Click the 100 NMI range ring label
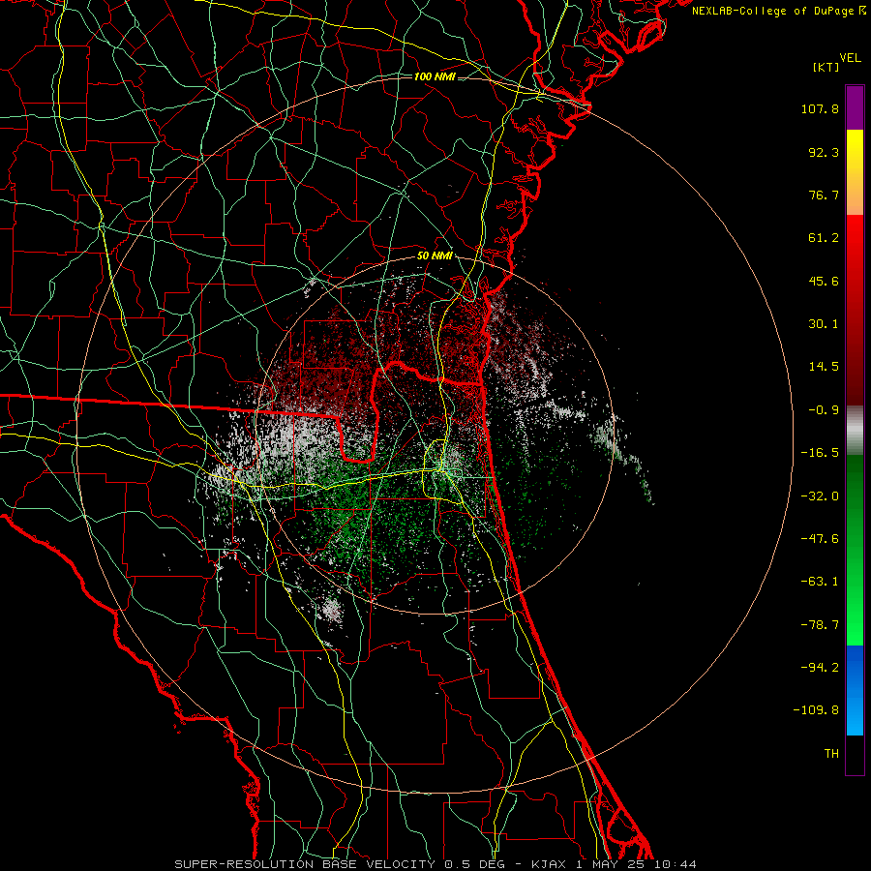 (x=435, y=76)
